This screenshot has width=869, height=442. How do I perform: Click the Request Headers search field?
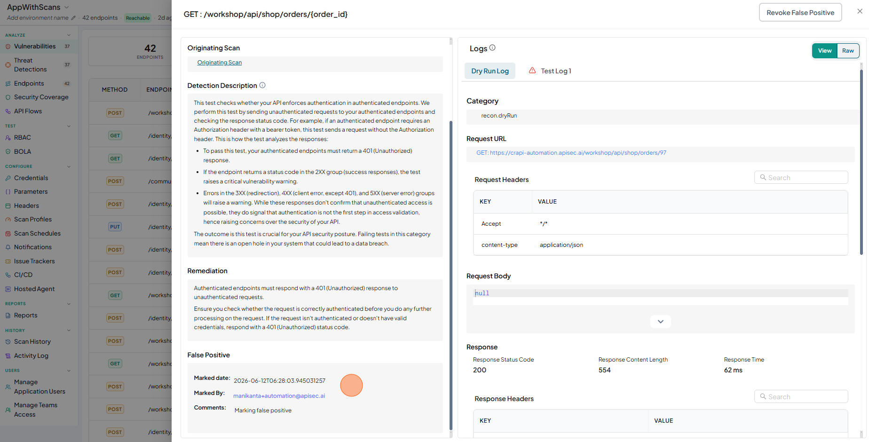point(801,177)
